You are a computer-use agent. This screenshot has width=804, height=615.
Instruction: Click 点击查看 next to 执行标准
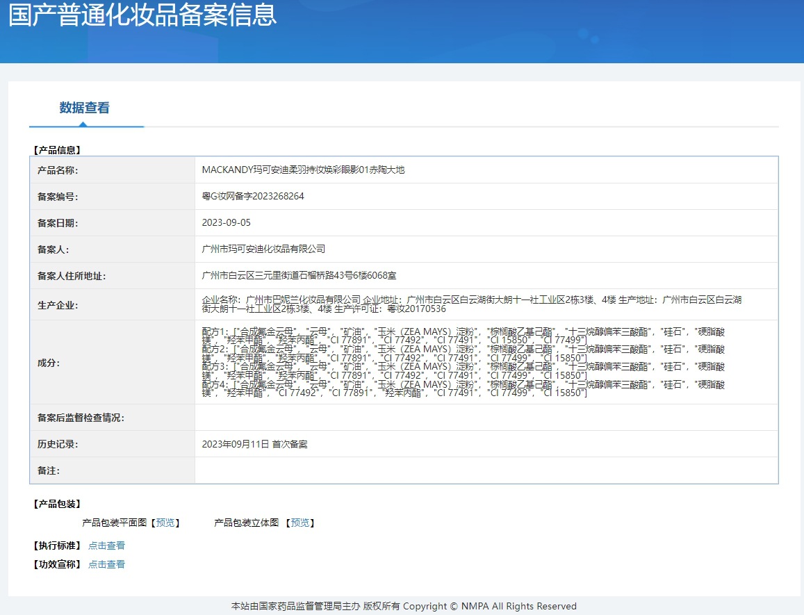coord(106,546)
